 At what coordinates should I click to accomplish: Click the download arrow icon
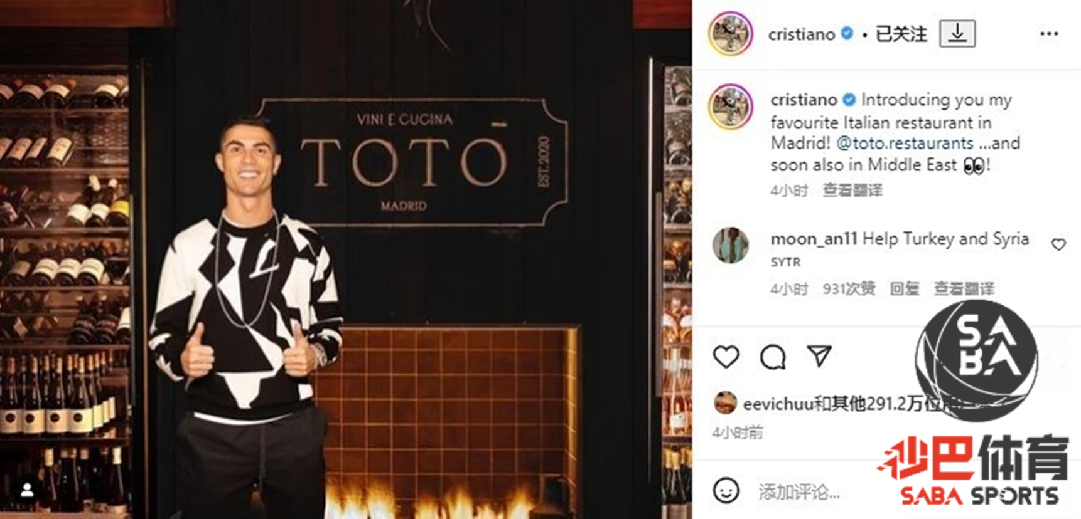click(x=957, y=33)
